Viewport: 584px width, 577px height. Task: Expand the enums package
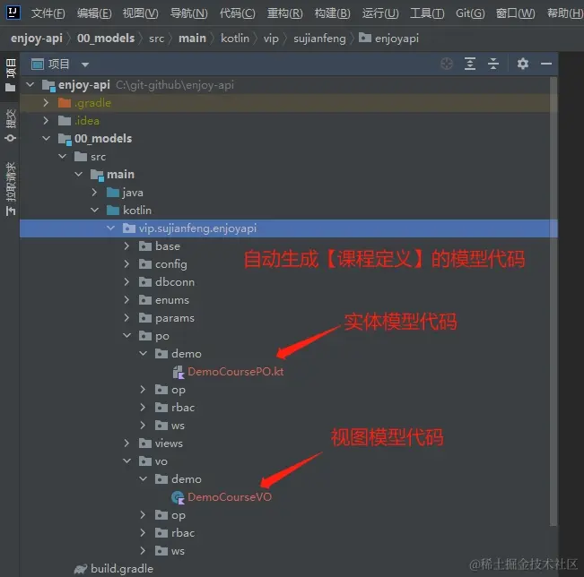(126, 300)
